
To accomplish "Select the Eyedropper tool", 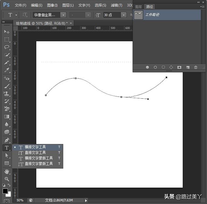I will point(7,70).
